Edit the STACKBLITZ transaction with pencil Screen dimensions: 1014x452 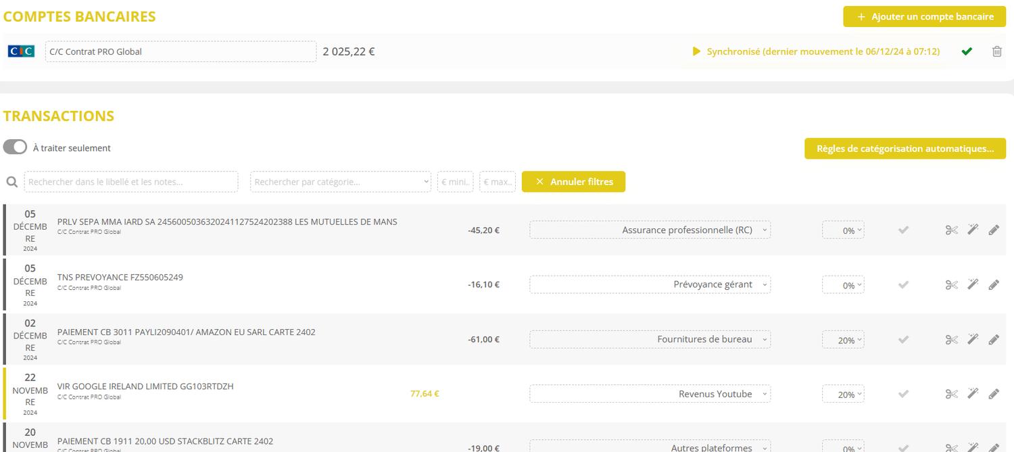click(994, 447)
